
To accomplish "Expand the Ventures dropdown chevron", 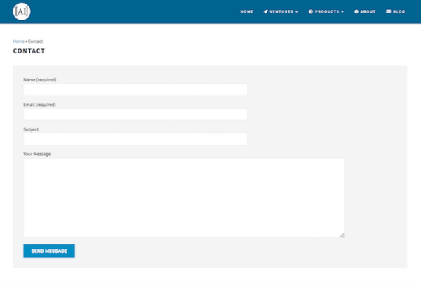I will tap(297, 12).
